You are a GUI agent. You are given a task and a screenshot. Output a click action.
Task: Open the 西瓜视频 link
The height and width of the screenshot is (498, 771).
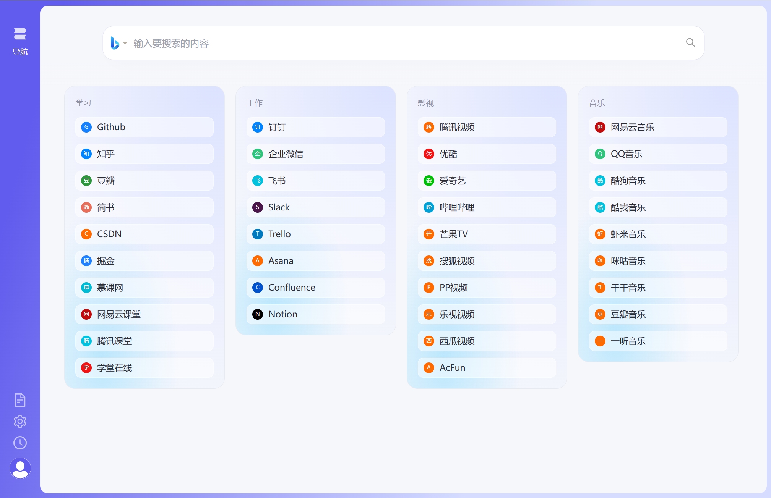(x=487, y=341)
